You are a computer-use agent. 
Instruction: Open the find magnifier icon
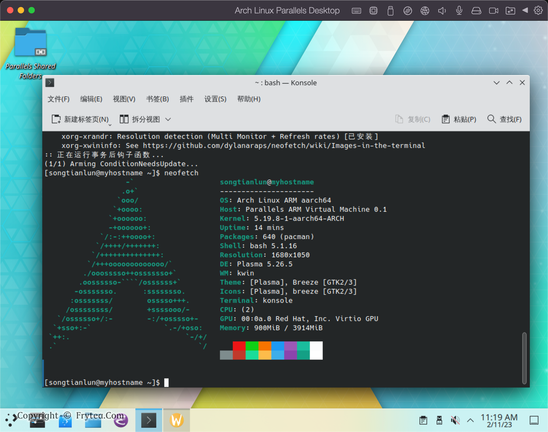click(491, 119)
